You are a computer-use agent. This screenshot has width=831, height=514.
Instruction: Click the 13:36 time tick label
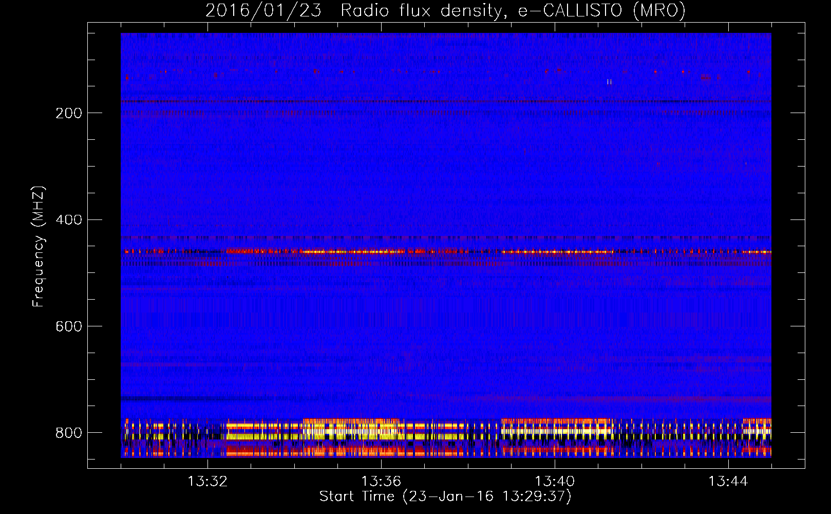381,482
